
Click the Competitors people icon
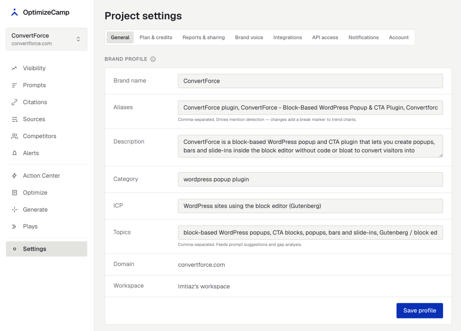pyautogui.click(x=14, y=136)
